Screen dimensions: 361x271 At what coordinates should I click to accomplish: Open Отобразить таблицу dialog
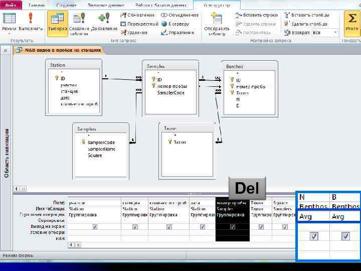tap(217, 24)
